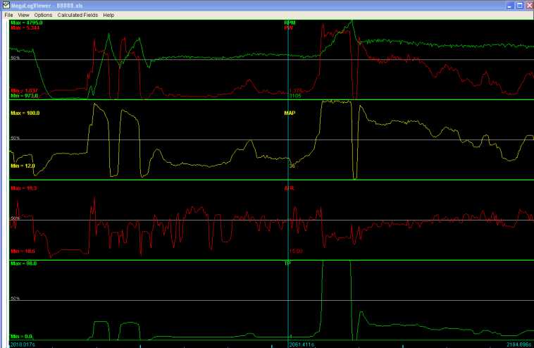Screen dimensions: 534x348
Task: Click the MegaLogViewer title bar icon
Action: click(x=6, y=5)
